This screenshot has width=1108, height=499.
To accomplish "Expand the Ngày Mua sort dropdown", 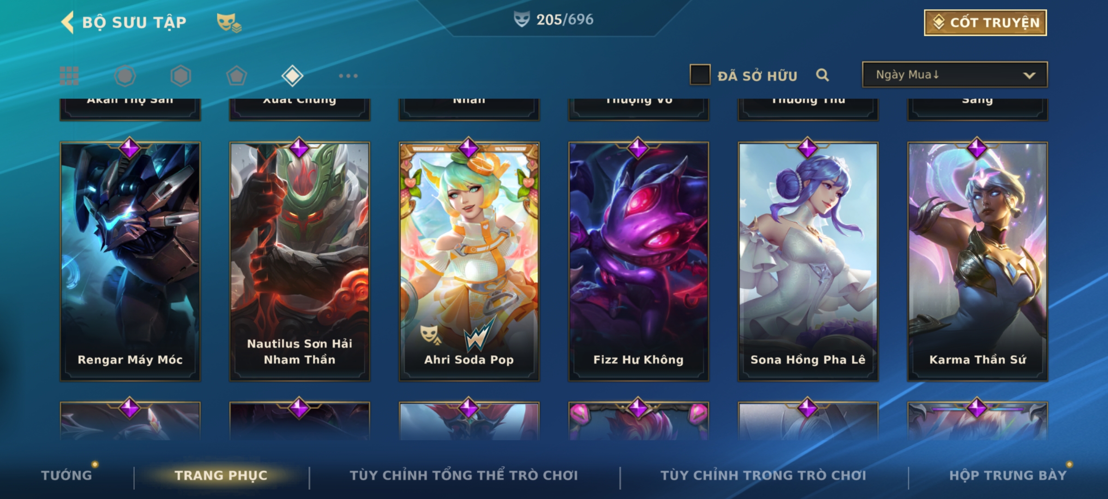I will (x=955, y=75).
